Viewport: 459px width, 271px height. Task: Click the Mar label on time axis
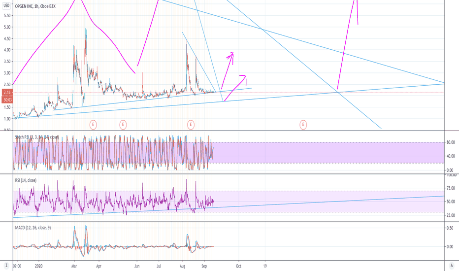coord(74,266)
